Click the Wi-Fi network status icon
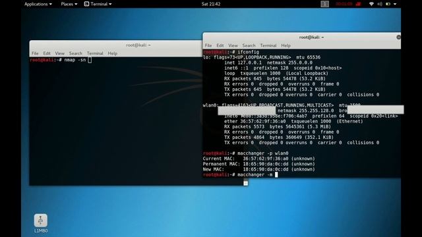422x237 pixels. [371, 4]
